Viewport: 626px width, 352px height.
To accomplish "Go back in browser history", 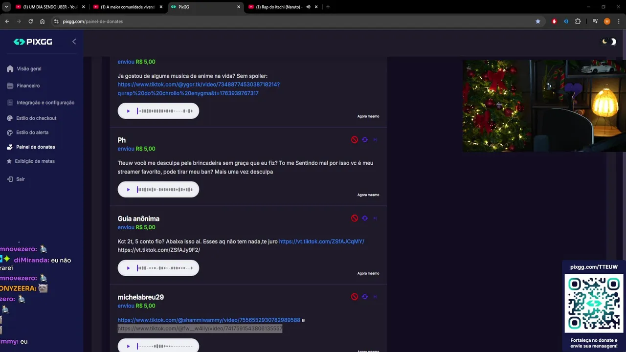I will pyautogui.click(x=7, y=22).
